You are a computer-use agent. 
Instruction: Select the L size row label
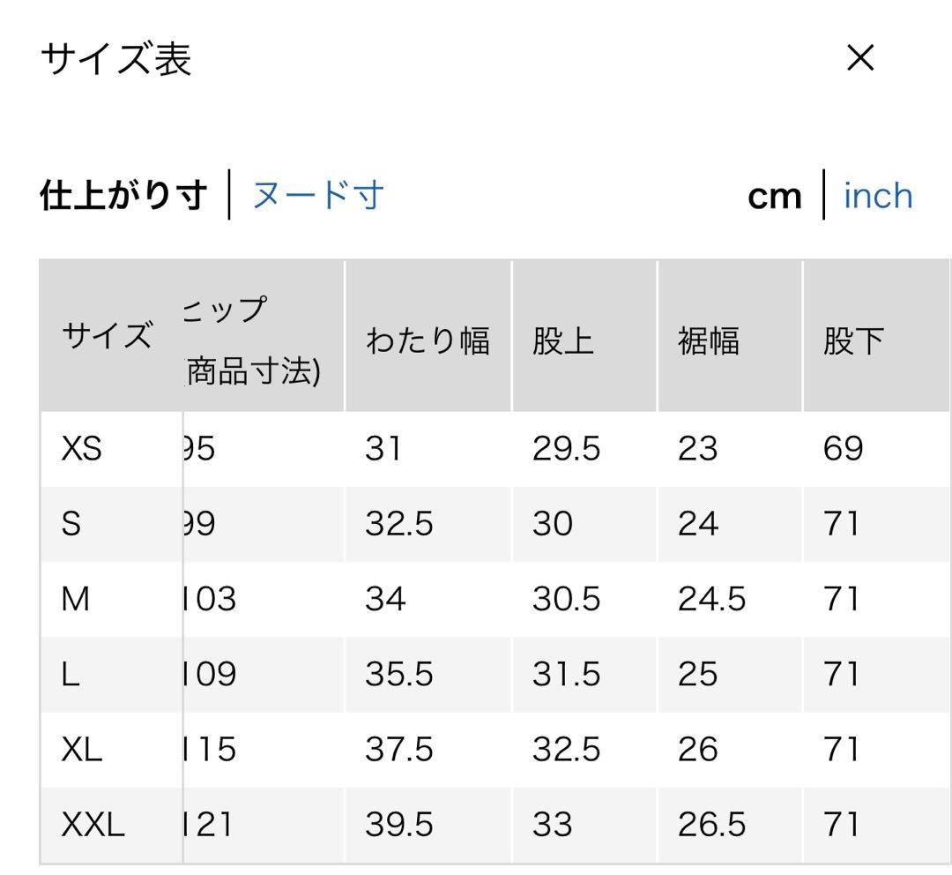click(71, 674)
